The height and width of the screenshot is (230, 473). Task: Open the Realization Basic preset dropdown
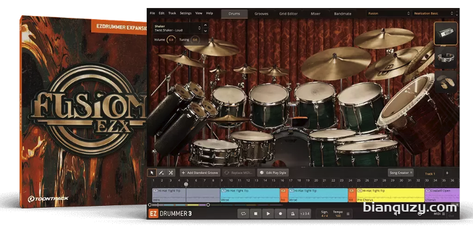pos(433,14)
